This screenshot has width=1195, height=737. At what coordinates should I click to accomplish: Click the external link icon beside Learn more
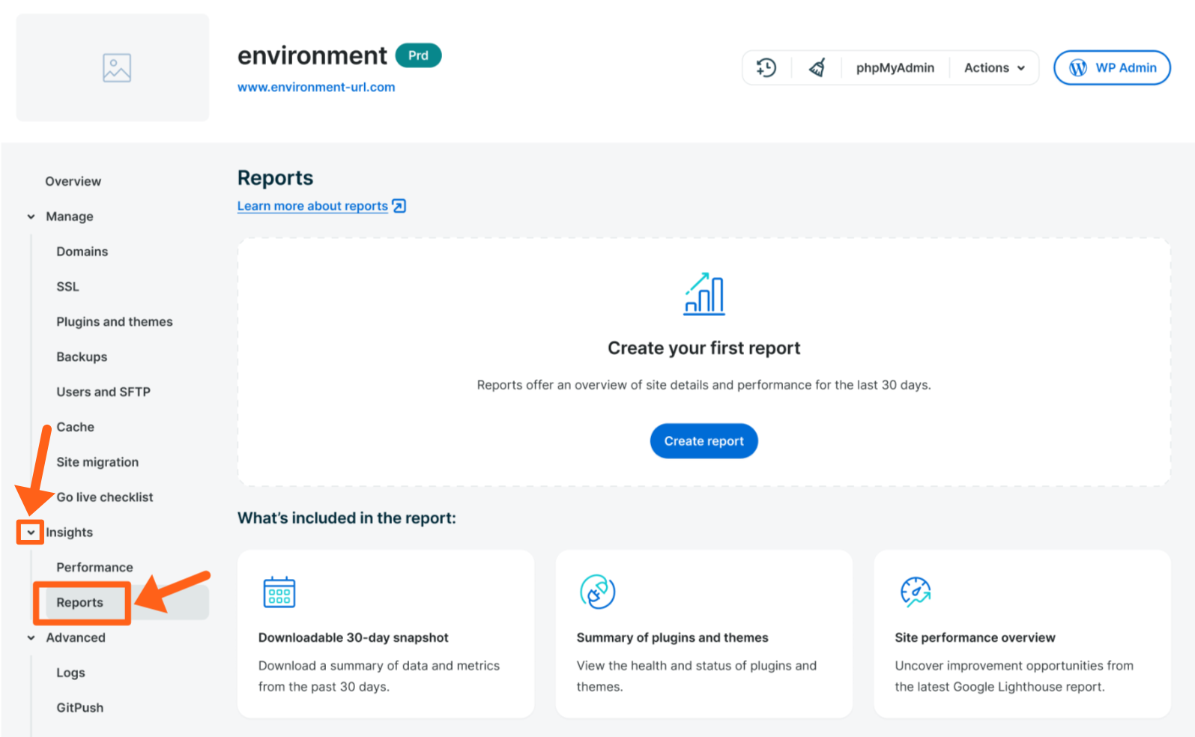(x=399, y=206)
